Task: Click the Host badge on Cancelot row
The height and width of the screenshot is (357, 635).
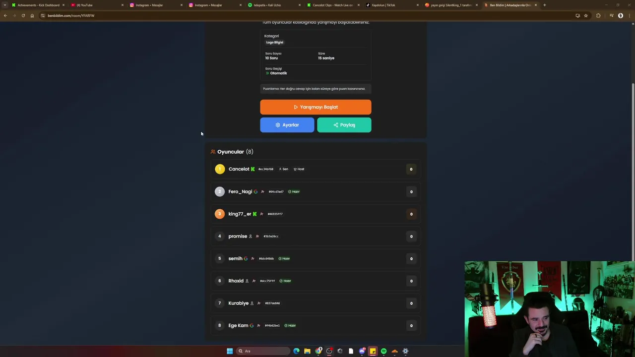Action: 299,169
